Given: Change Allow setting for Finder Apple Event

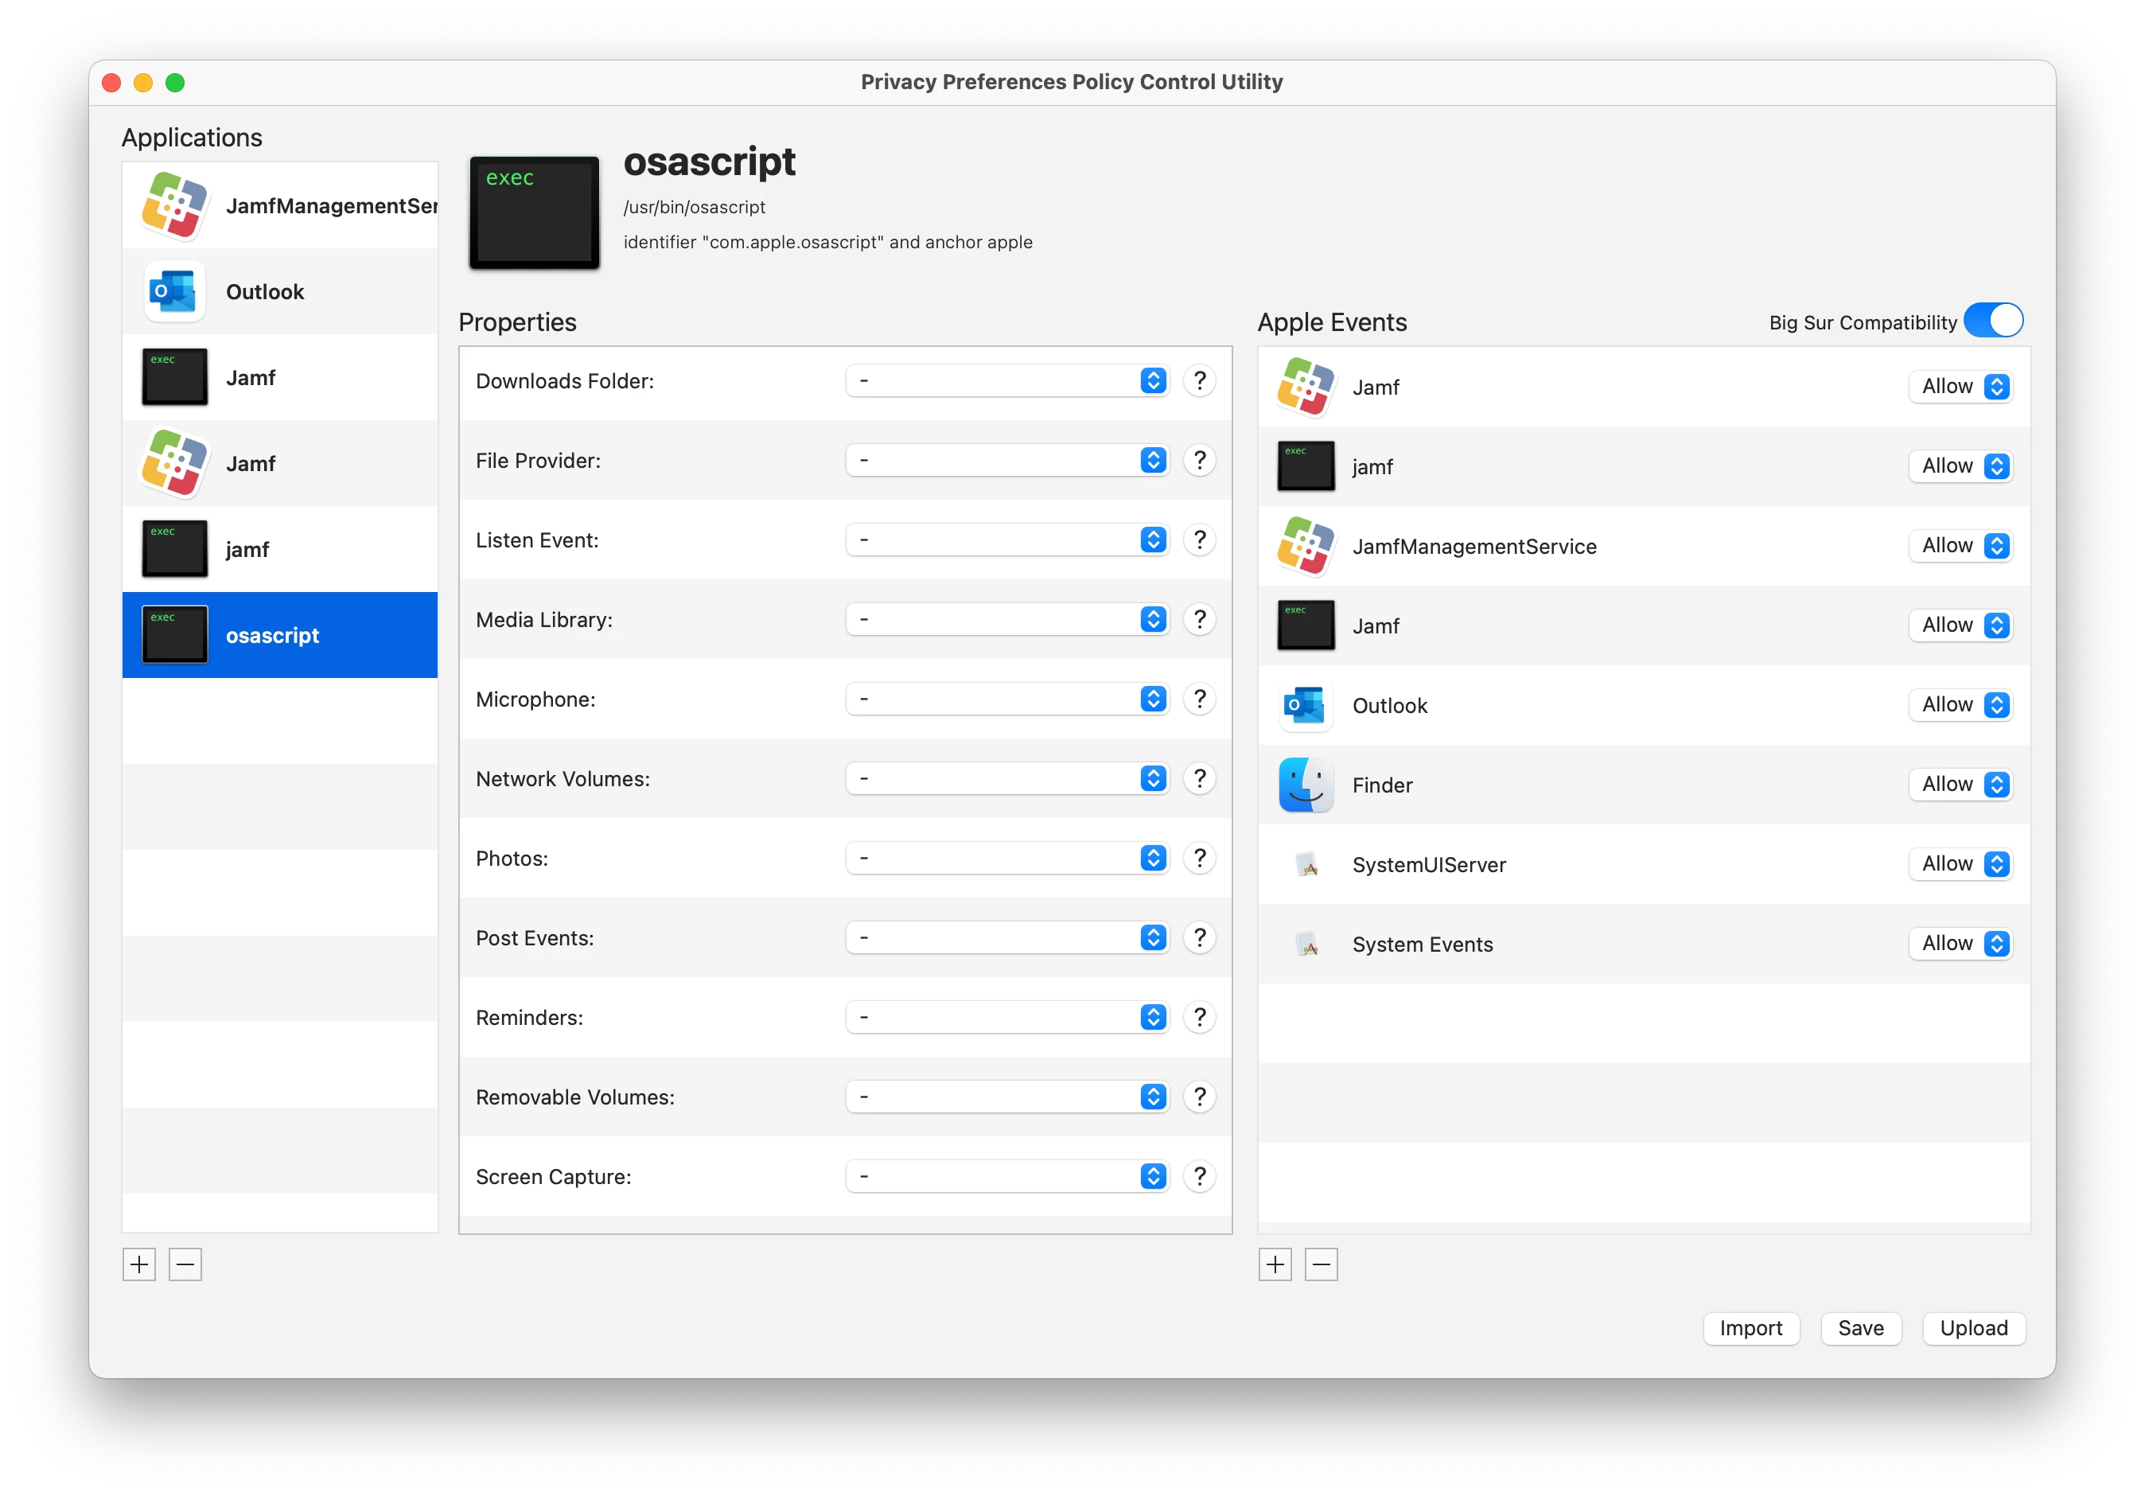Looking at the screenshot, I should (x=1960, y=784).
